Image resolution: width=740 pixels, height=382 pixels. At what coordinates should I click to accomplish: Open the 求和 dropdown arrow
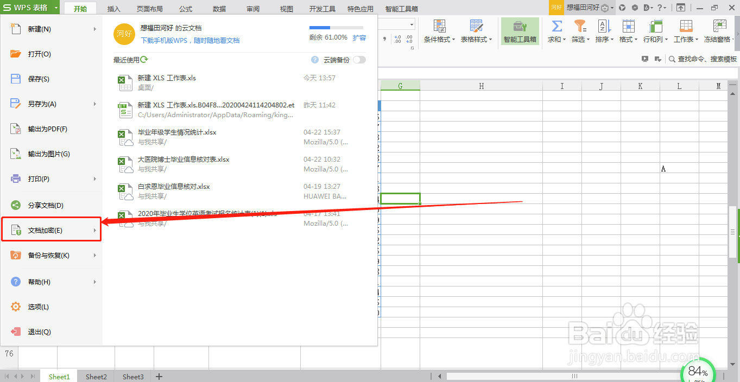564,40
